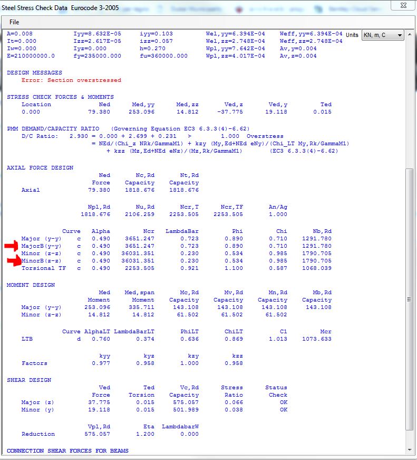This screenshot has height=460, width=417.
Task: Click the SHEAR DESIGN section heading
Action: pos(29,380)
